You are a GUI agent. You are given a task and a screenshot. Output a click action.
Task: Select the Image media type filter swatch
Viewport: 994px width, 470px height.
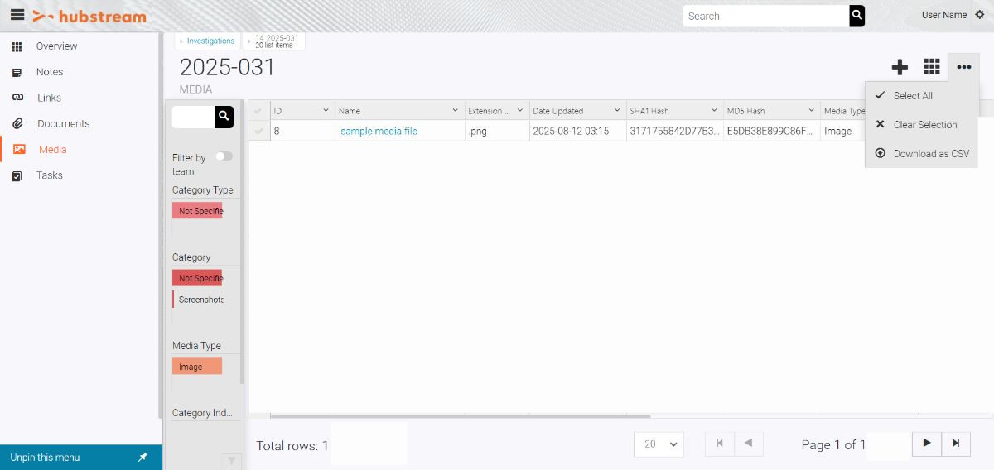click(x=196, y=367)
